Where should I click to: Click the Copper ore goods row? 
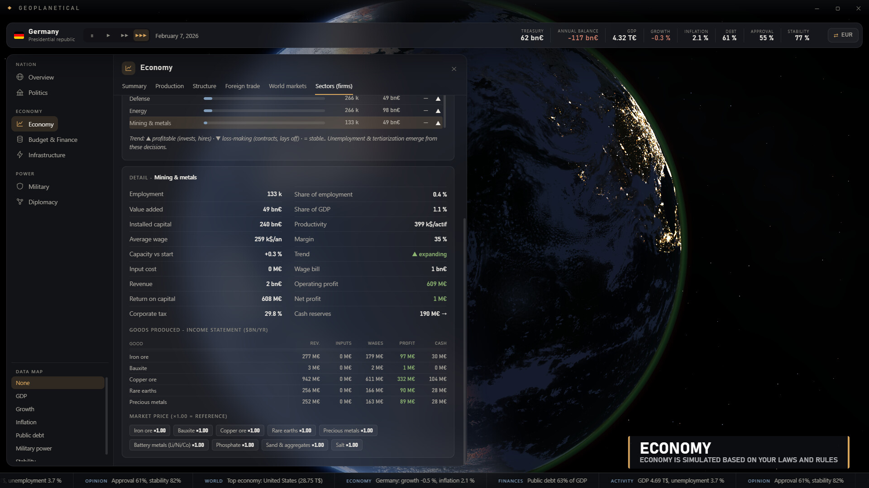[x=288, y=379]
